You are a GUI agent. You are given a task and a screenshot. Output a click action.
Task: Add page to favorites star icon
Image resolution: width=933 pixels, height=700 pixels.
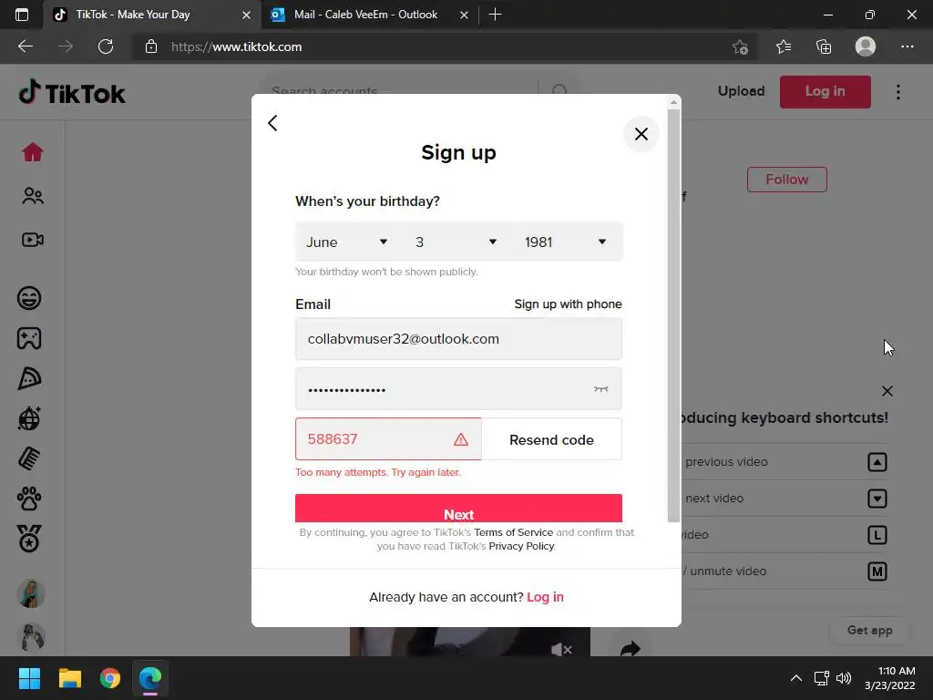[740, 46]
